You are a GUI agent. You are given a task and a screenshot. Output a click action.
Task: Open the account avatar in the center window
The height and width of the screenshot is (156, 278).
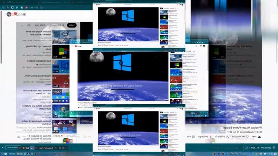[x=204, y=46]
